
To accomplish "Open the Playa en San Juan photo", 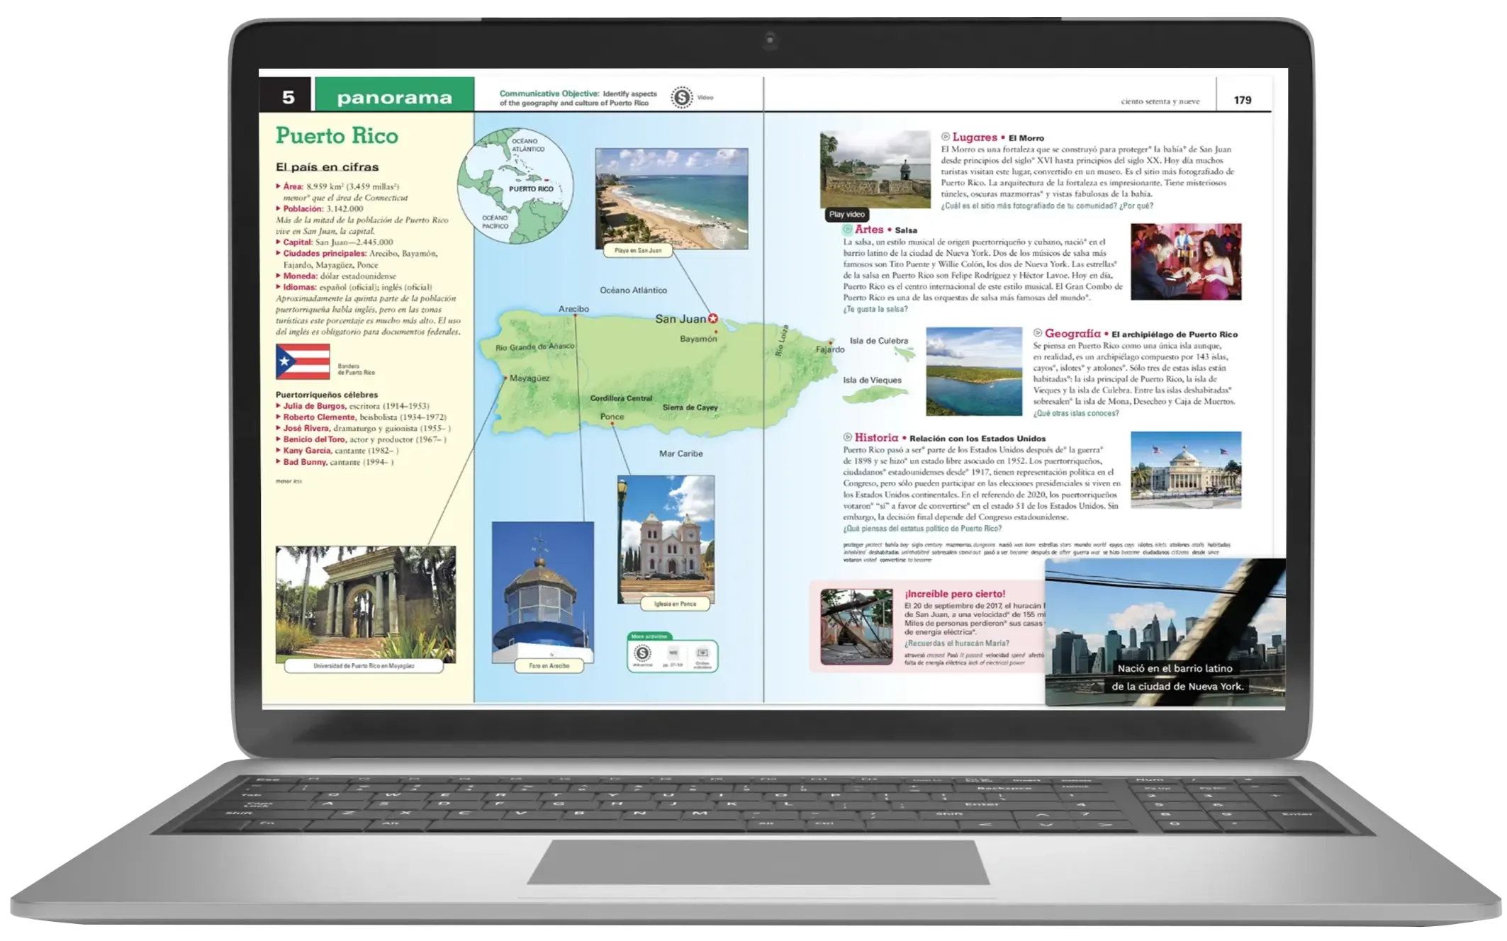I will [x=671, y=198].
